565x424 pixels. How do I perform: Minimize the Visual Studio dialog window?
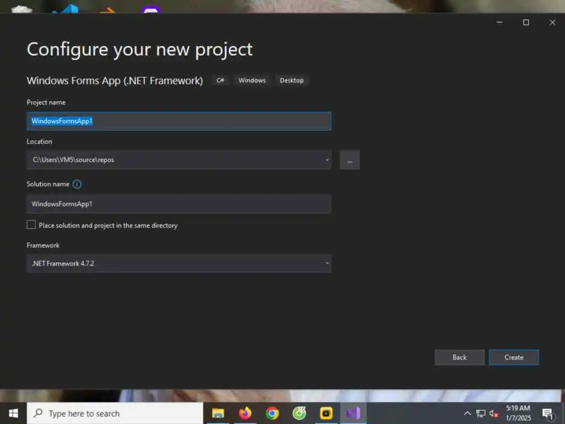[x=499, y=22]
